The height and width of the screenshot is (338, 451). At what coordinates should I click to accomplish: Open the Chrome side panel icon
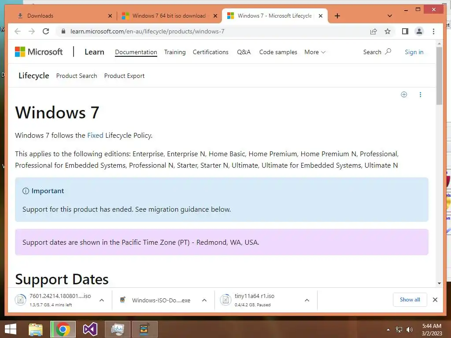click(405, 31)
